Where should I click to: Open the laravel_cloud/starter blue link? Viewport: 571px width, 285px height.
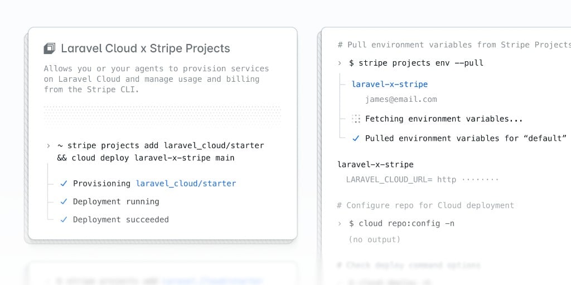pyautogui.click(x=186, y=184)
